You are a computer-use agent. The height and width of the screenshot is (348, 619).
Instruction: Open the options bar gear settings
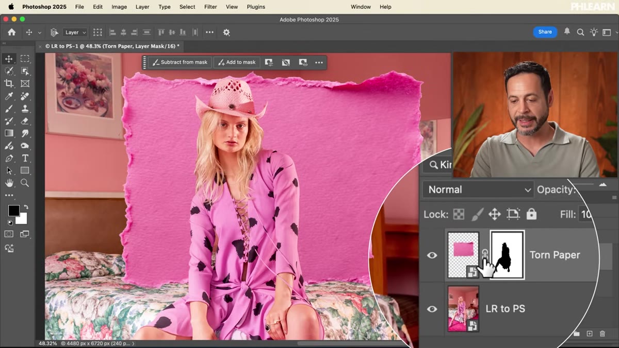(x=226, y=32)
